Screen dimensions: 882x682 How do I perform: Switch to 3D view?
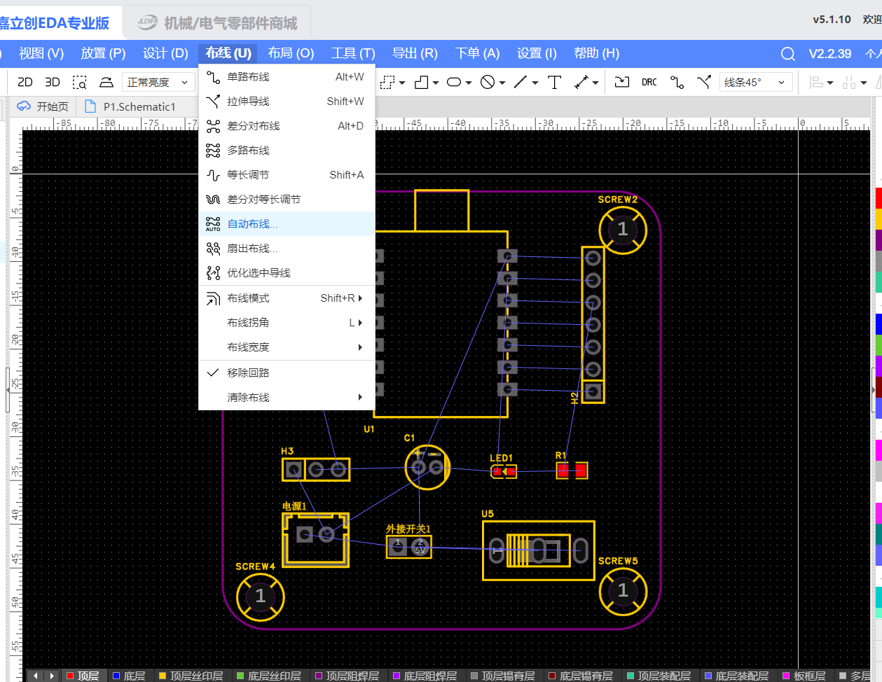53,82
